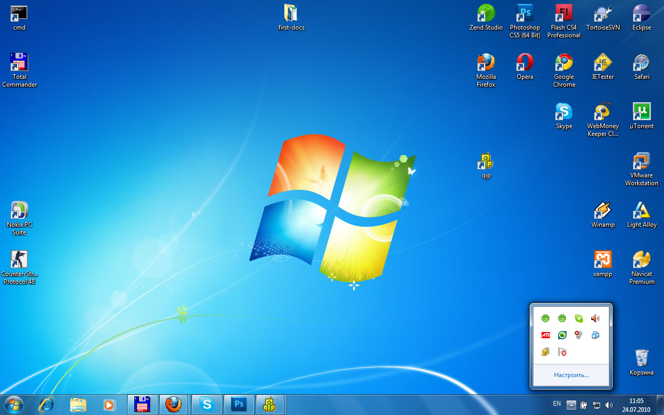
Task: Switch to QIP window in taskbar
Action: click(270, 405)
